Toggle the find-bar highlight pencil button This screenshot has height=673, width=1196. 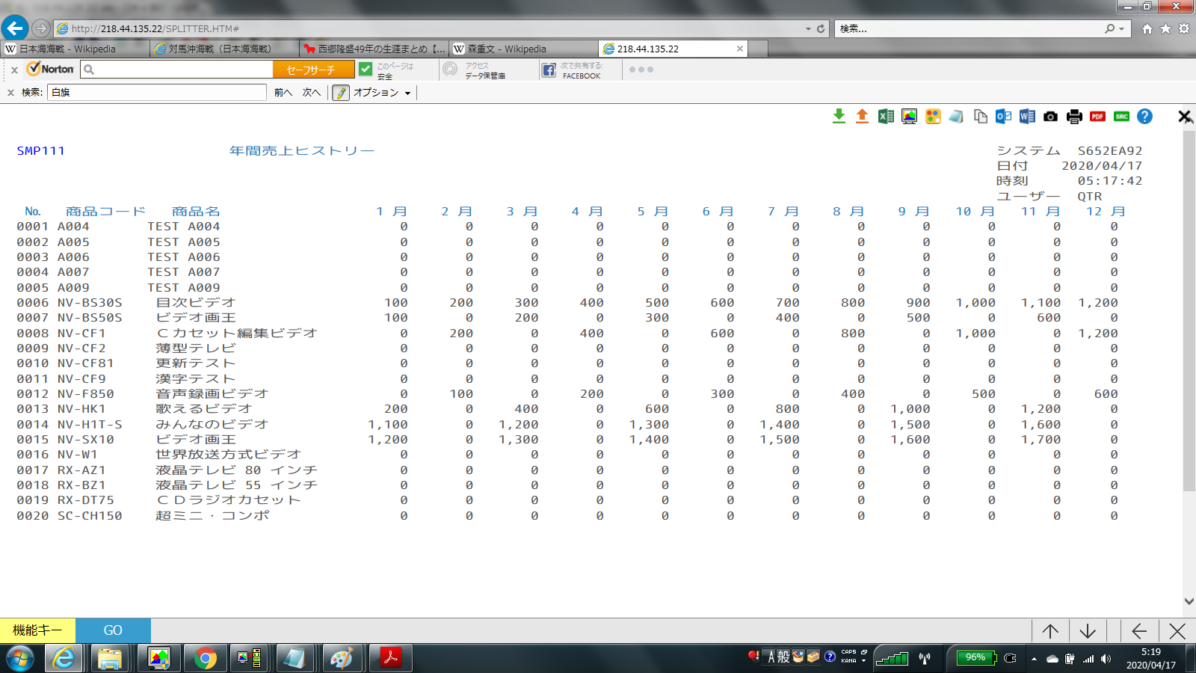(x=341, y=93)
